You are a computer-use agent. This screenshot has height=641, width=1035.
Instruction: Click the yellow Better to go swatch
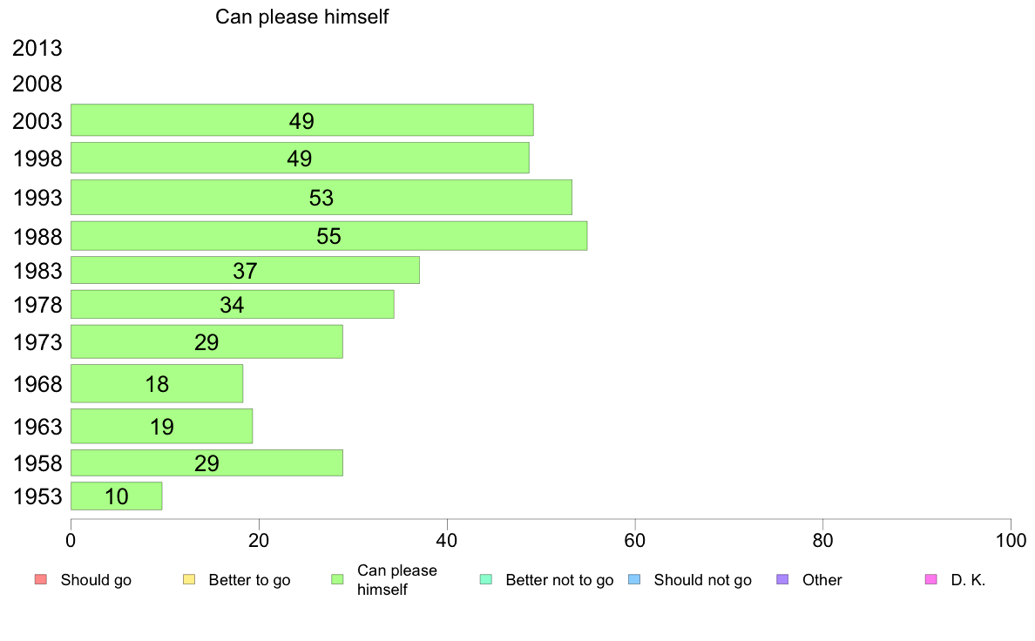[189, 580]
